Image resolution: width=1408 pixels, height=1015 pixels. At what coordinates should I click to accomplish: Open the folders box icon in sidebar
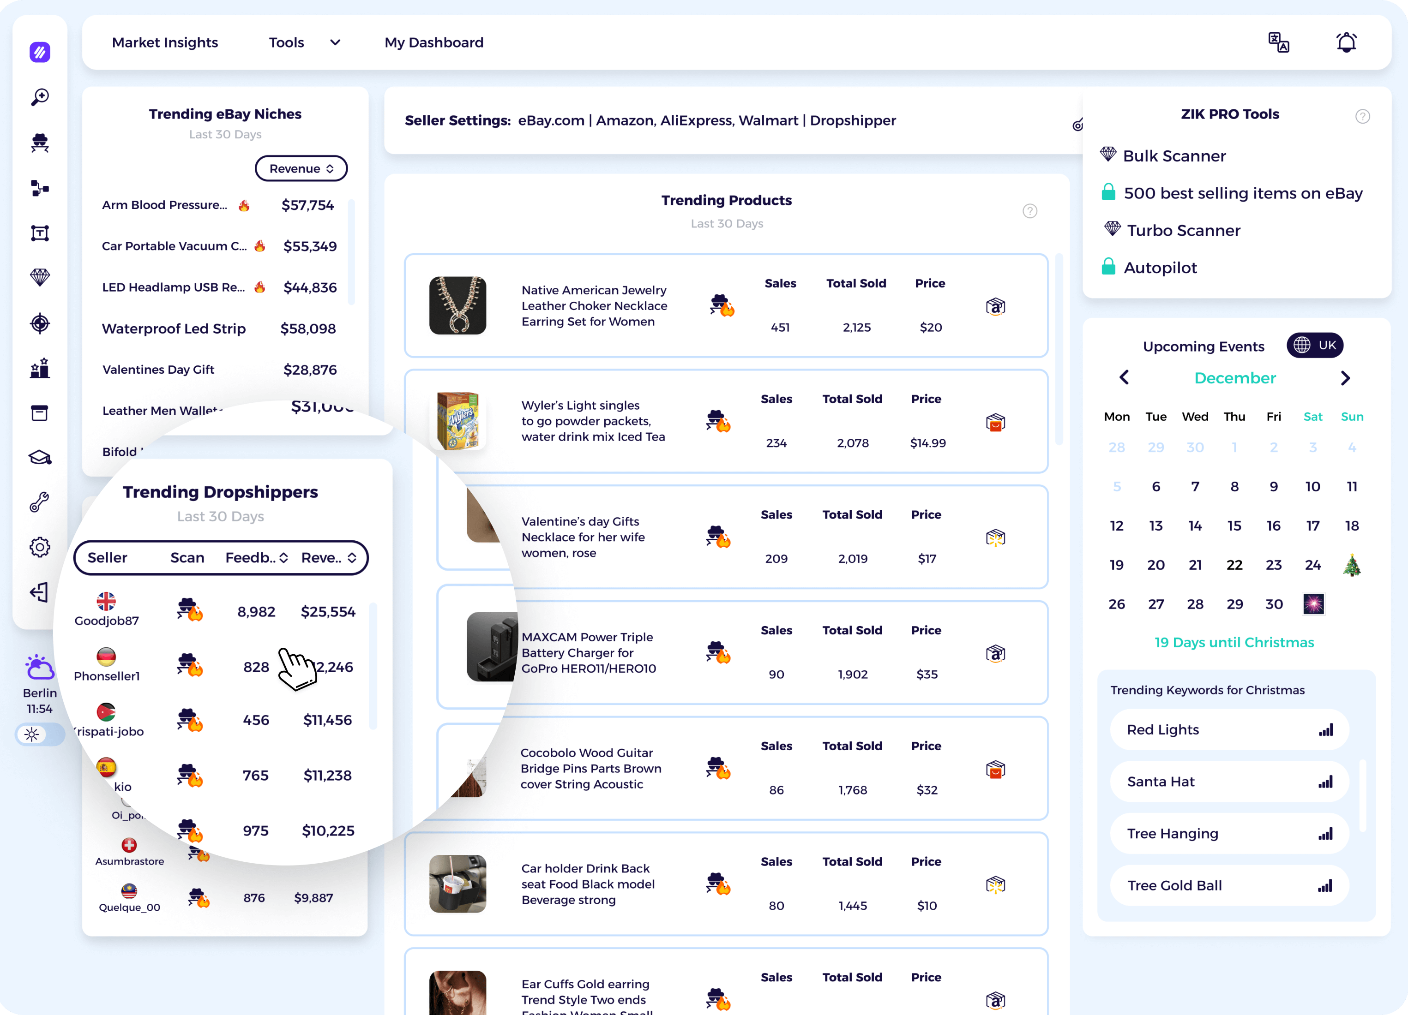click(x=40, y=413)
